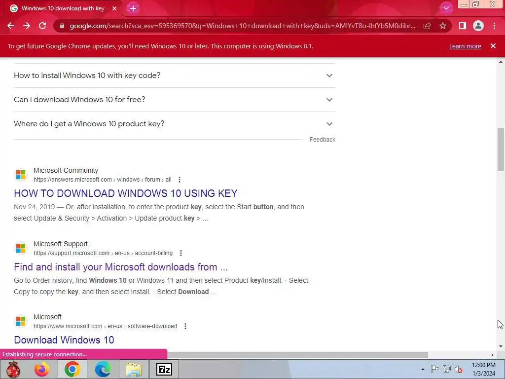
Task: Click the favicon beside the Download Windows 10 result
Action: pyautogui.click(x=21, y=321)
